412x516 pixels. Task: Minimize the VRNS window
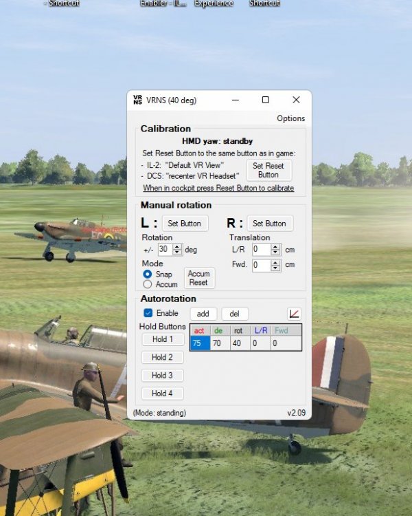pyautogui.click(x=234, y=100)
